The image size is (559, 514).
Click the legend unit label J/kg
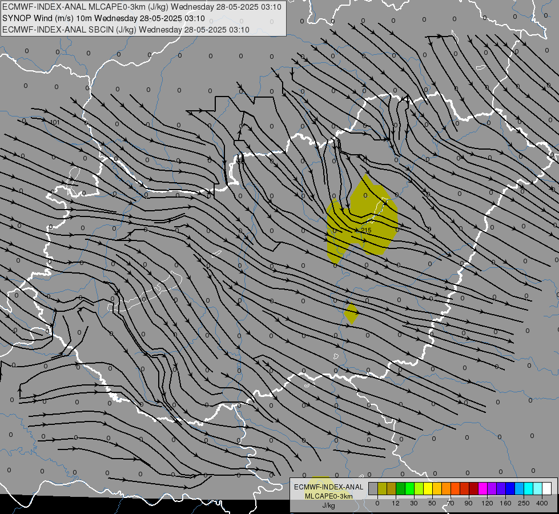pyautogui.click(x=328, y=505)
